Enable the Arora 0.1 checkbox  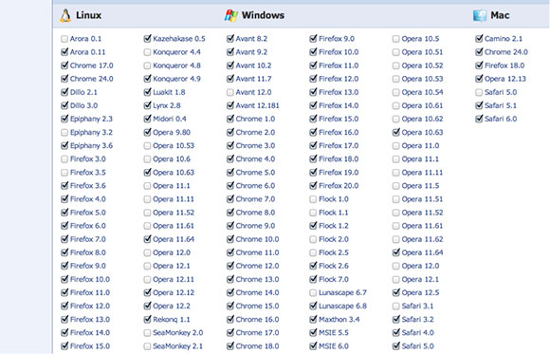tap(64, 39)
